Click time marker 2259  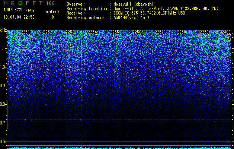(204, 32)
